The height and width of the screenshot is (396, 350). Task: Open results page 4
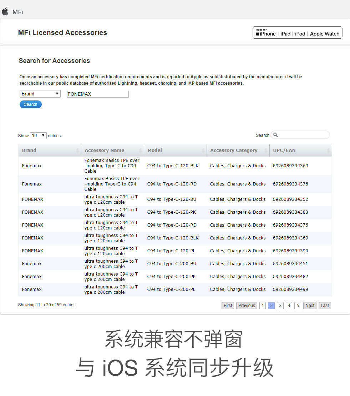pyautogui.click(x=289, y=306)
